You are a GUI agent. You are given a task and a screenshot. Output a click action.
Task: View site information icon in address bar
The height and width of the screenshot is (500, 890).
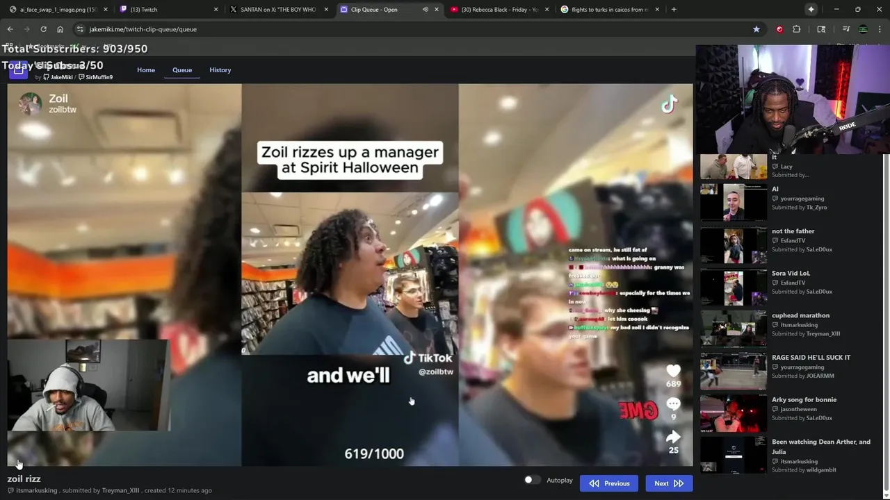[x=80, y=29]
